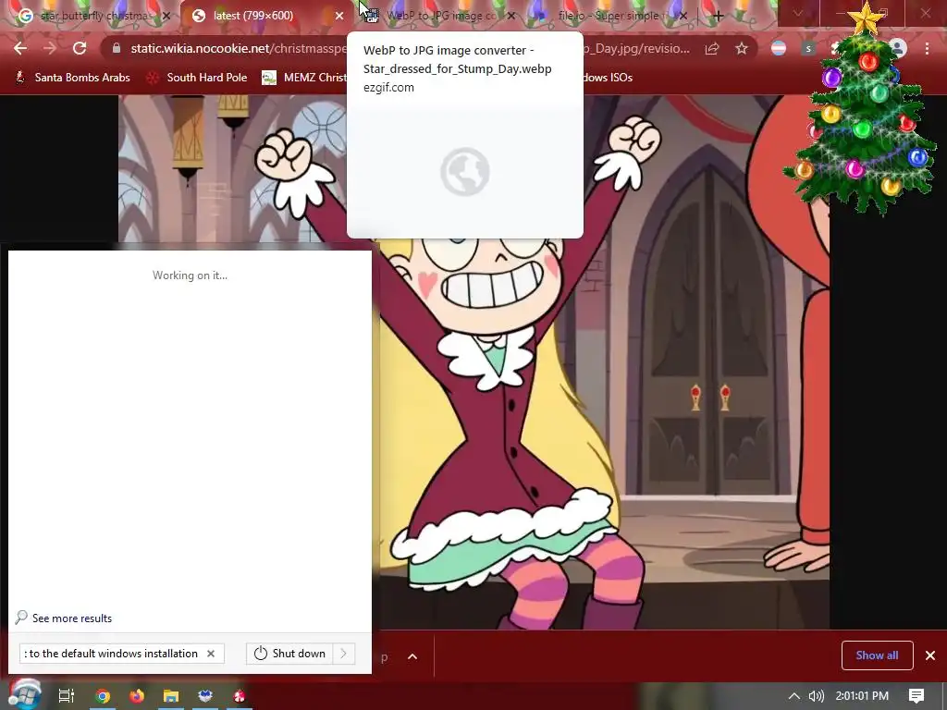Open the Chrome three-dot menu
Image resolution: width=947 pixels, height=710 pixels.
coord(927,48)
